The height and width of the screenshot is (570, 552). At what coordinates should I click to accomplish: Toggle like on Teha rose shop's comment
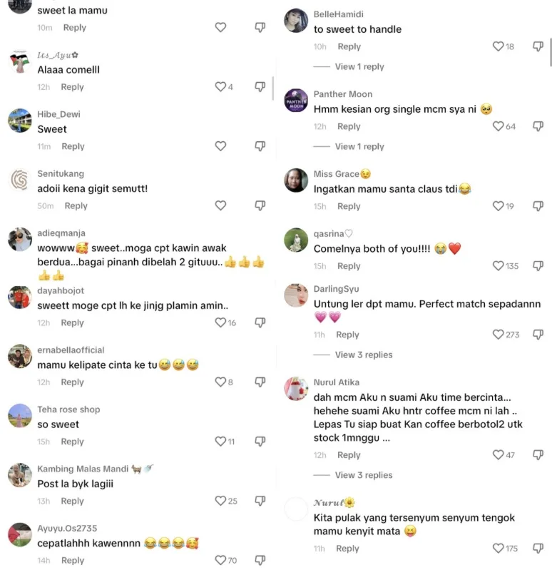(220, 442)
